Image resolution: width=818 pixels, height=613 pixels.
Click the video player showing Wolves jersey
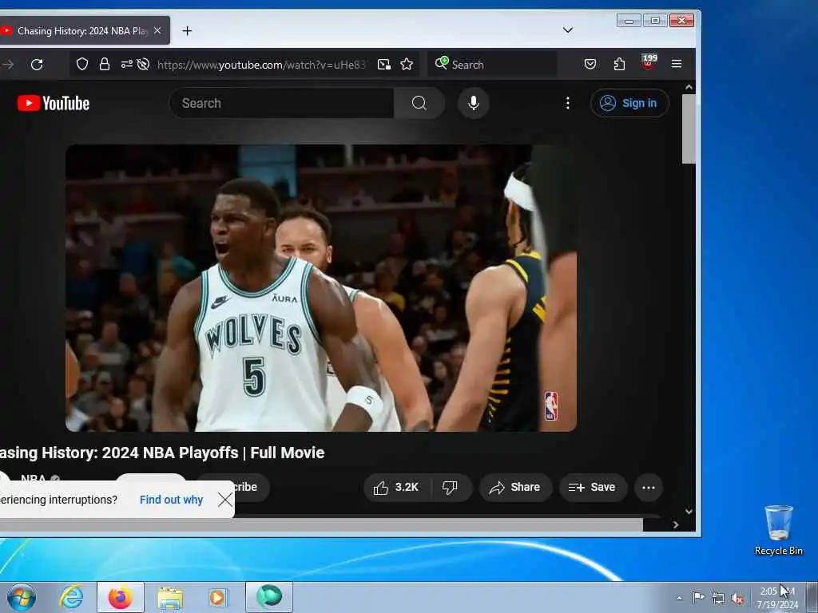tap(321, 287)
